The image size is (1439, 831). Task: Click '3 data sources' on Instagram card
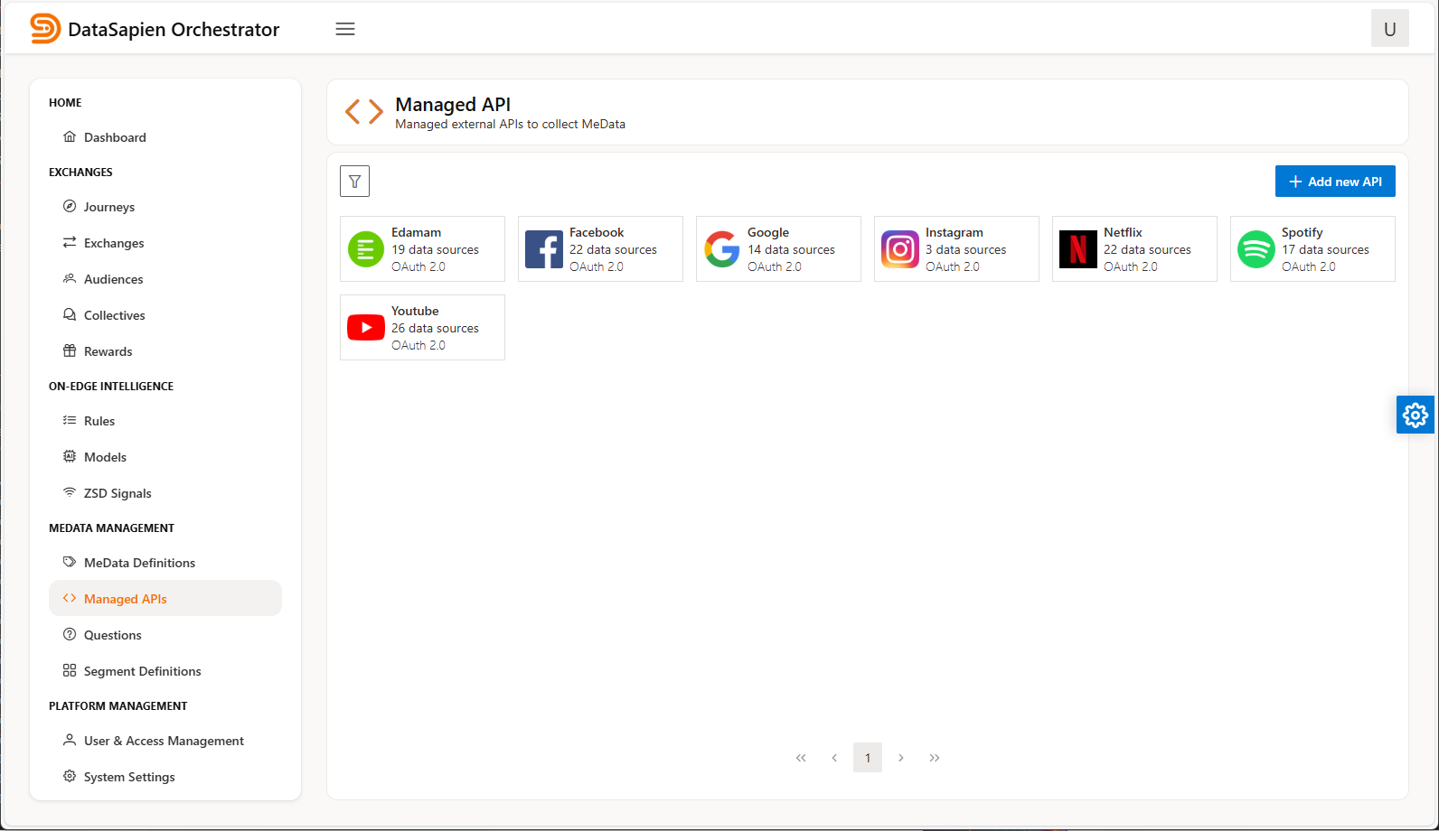965,249
